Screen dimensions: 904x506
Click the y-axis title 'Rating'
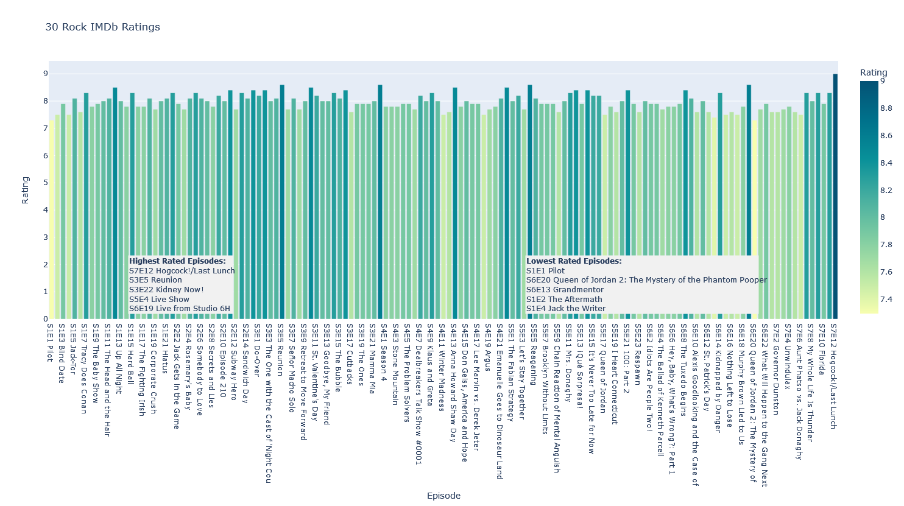[x=26, y=190]
